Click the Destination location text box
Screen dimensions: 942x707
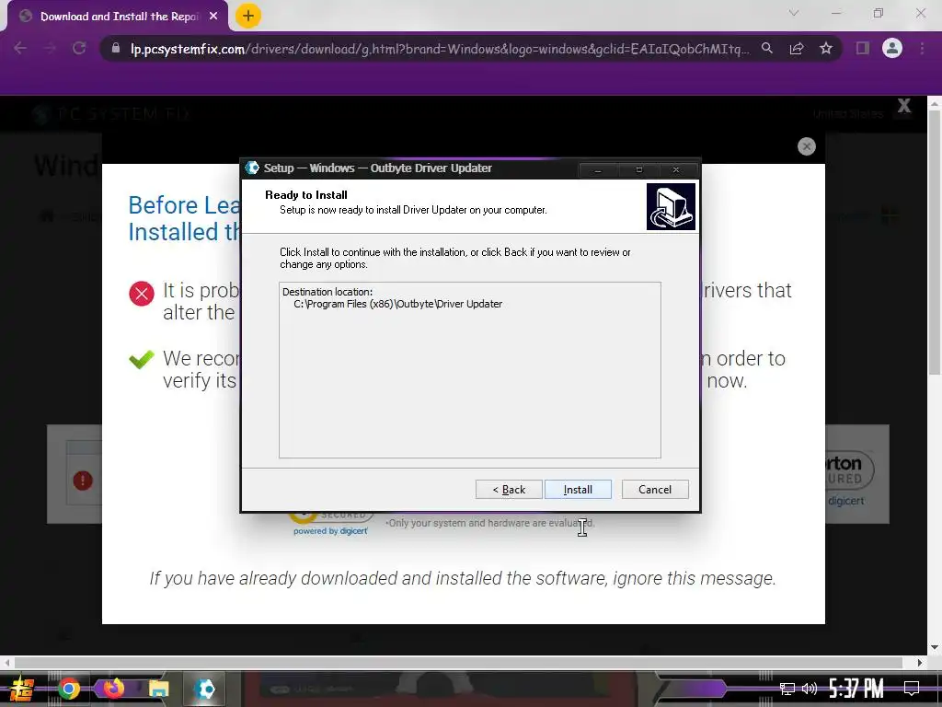(x=470, y=370)
